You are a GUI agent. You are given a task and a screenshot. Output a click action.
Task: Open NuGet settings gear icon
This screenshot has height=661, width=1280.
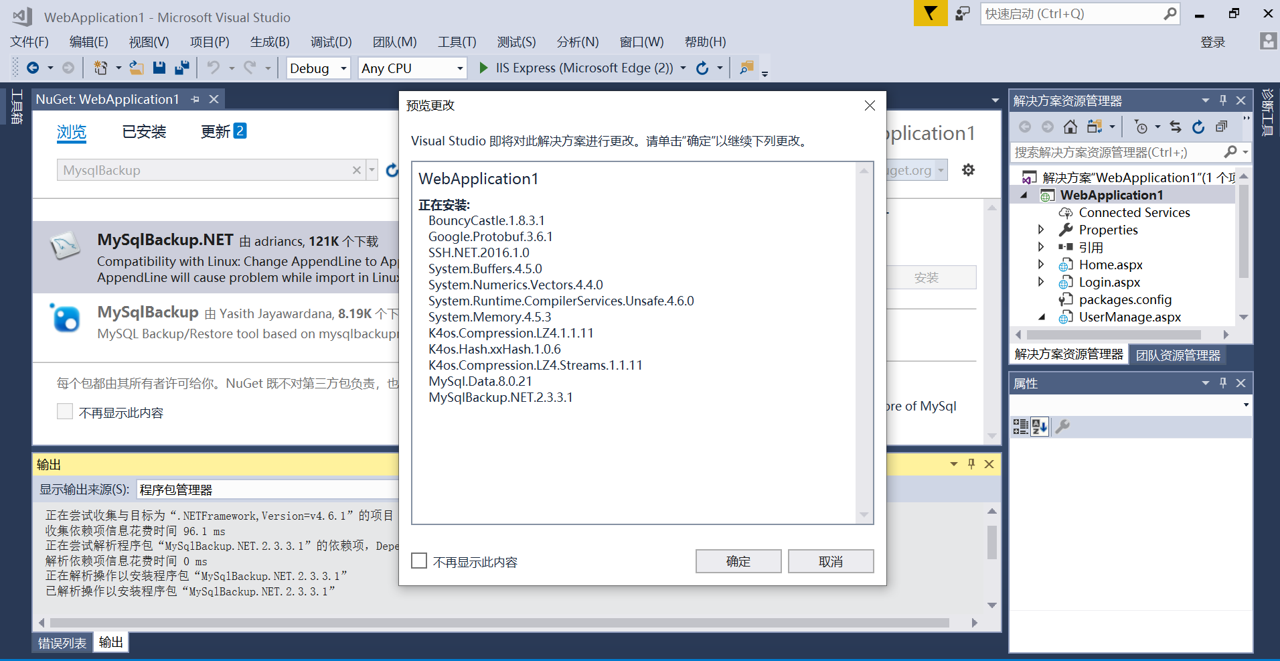968,170
